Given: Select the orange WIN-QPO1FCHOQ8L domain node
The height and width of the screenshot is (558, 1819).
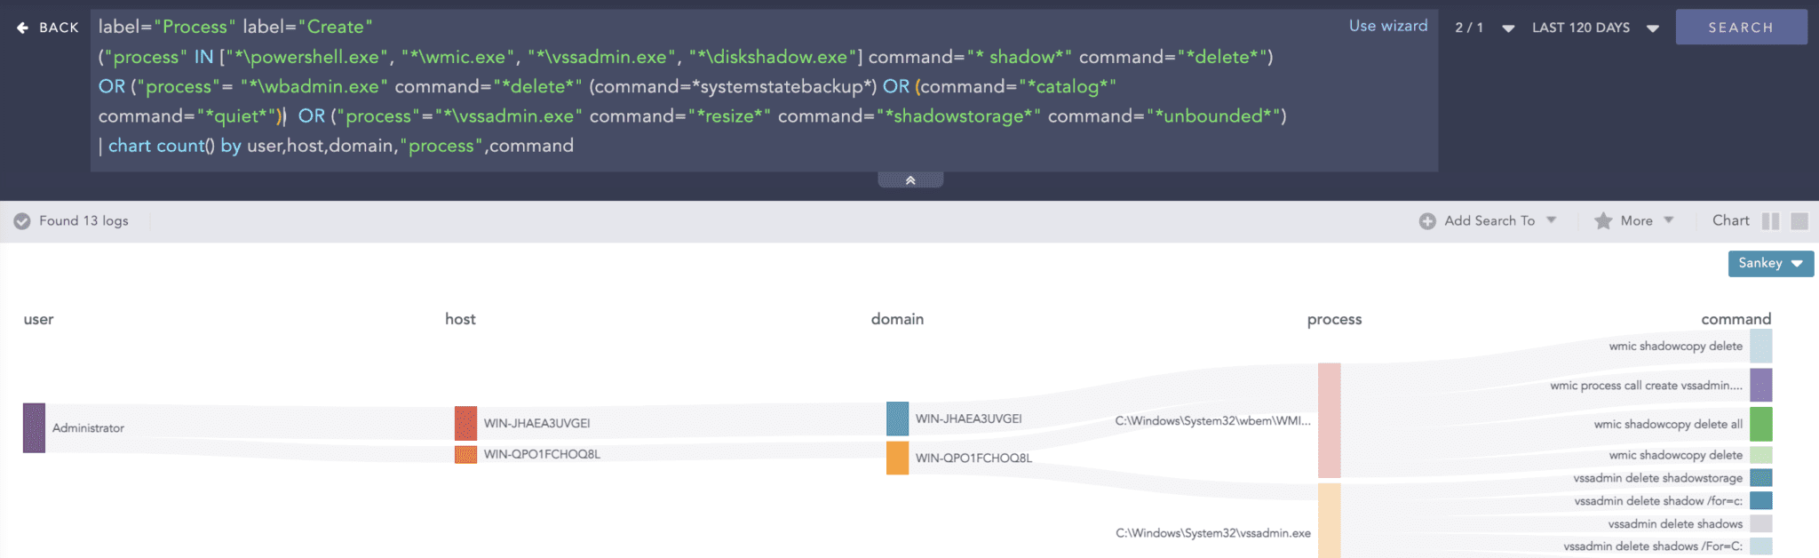Looking at the screenshot, I should coord(897,458).
